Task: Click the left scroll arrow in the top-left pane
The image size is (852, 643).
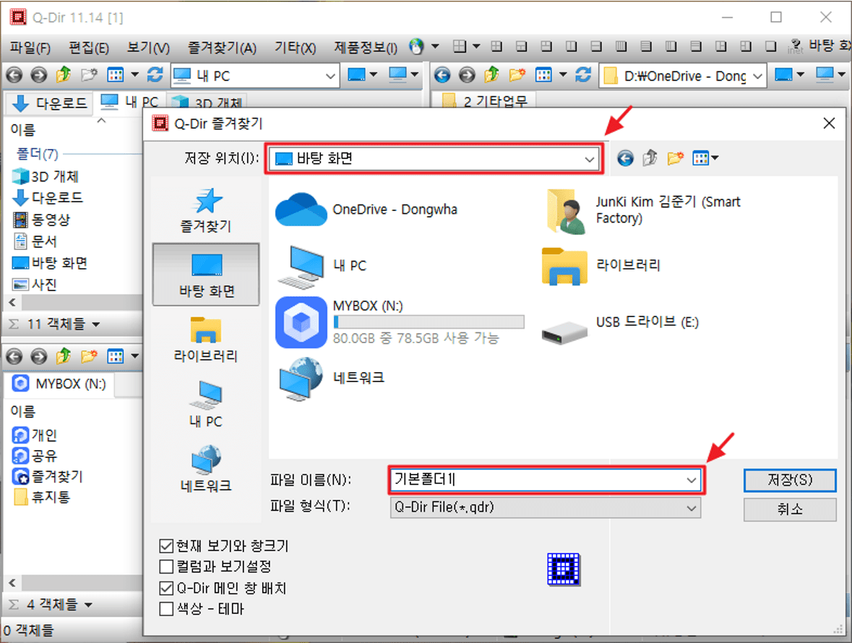Action: [12, 303]
